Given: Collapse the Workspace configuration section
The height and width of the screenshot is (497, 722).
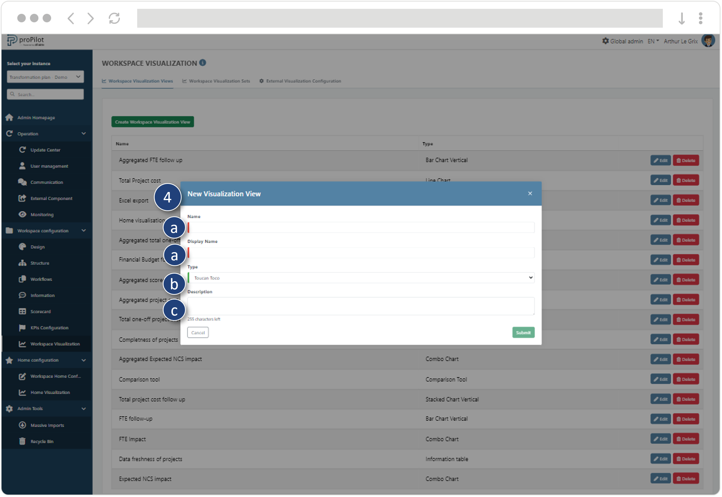Looking at the screenshot, I should click(83, 231).
